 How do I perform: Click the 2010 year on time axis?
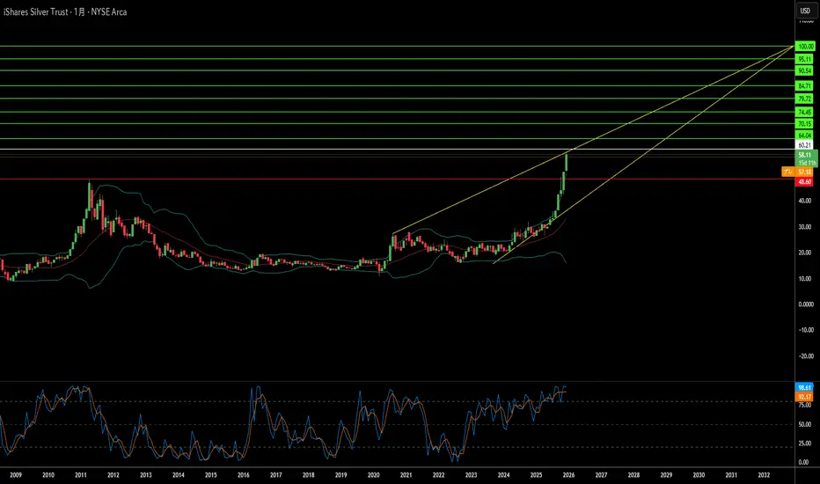[x=48, y=475]
